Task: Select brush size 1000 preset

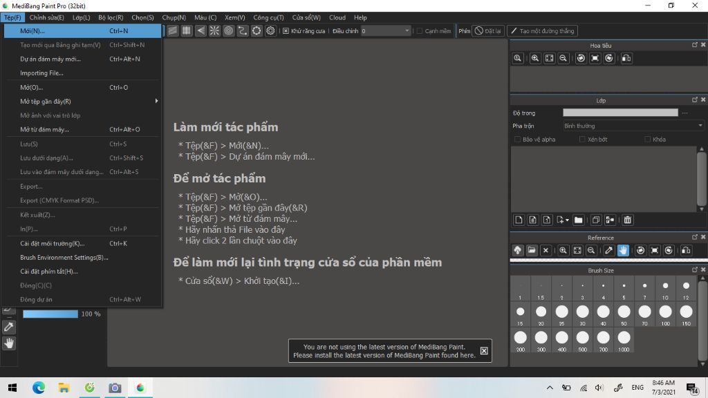Action: click(x=624, y=341)
